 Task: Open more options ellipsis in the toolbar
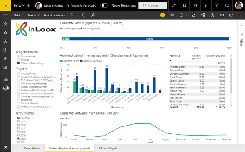241,15
